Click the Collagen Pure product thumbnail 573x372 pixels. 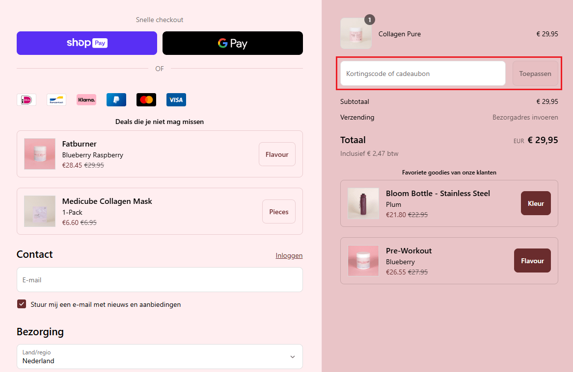[x=356, y=34]
